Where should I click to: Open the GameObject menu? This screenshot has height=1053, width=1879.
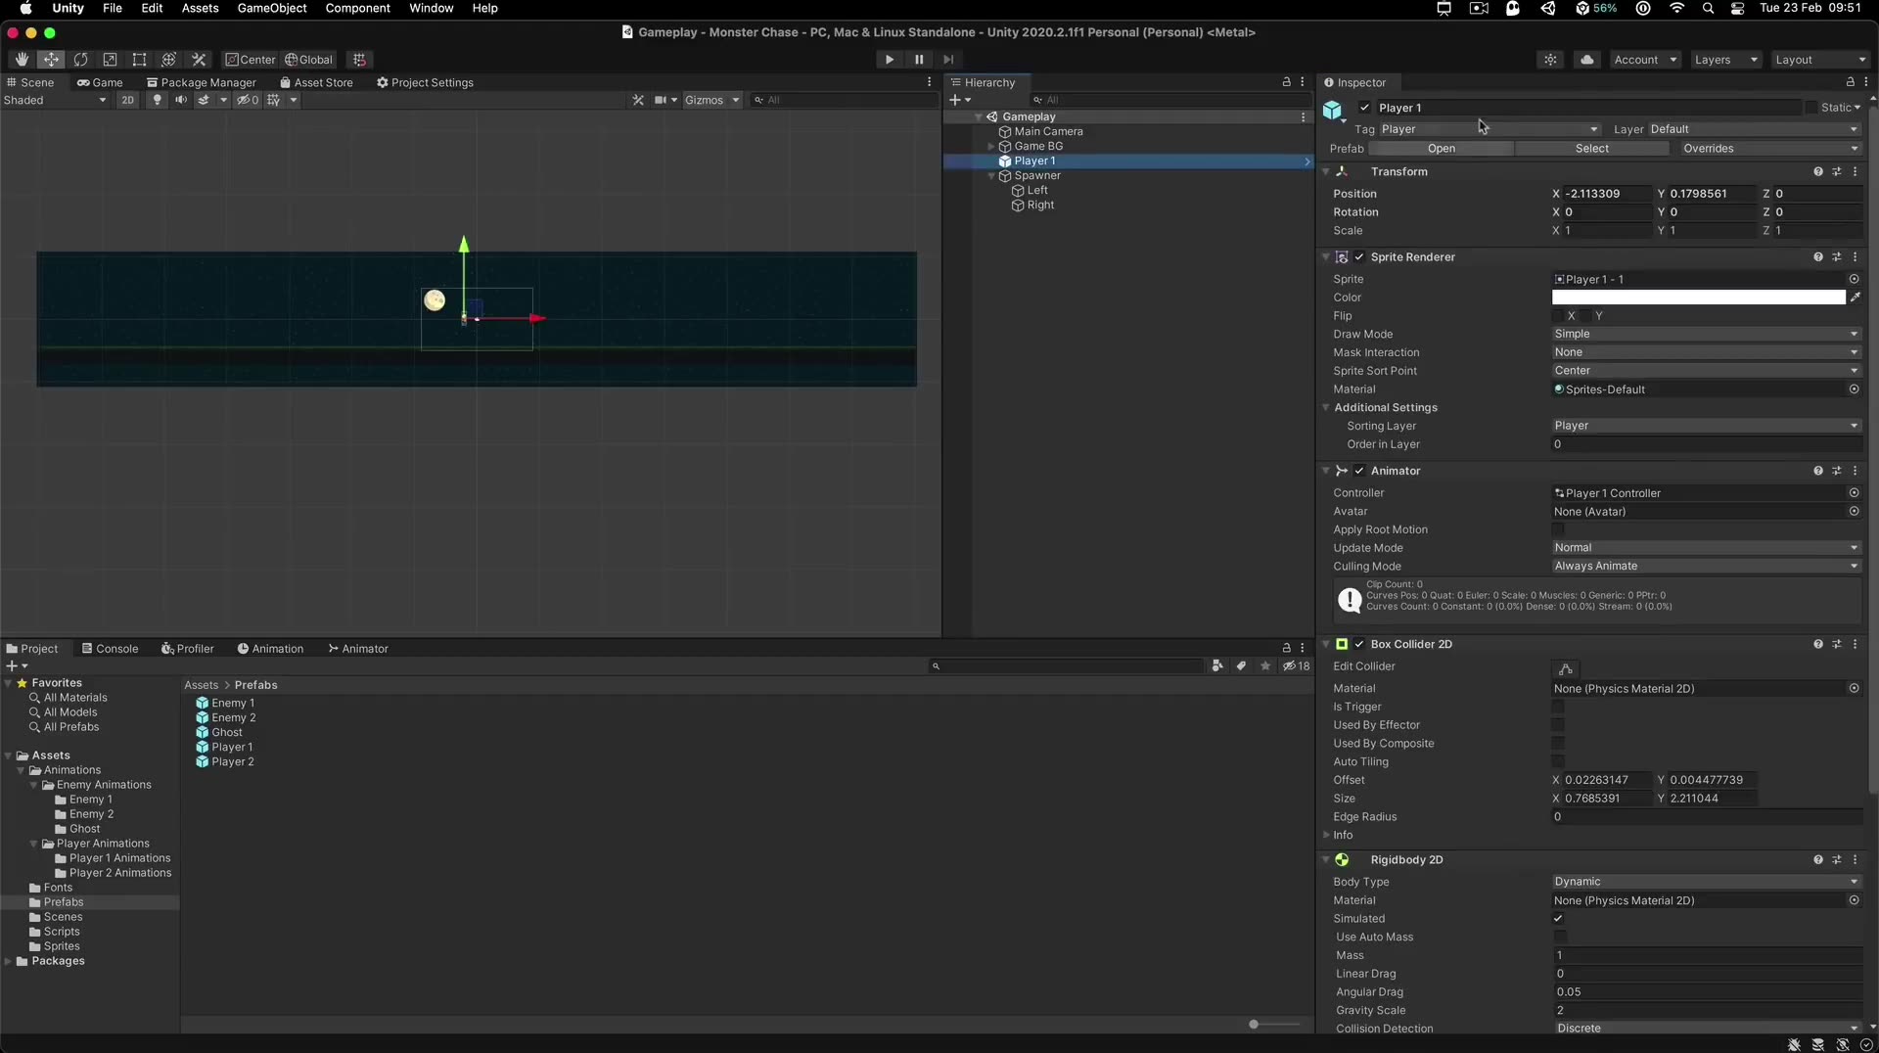(271, 8)
